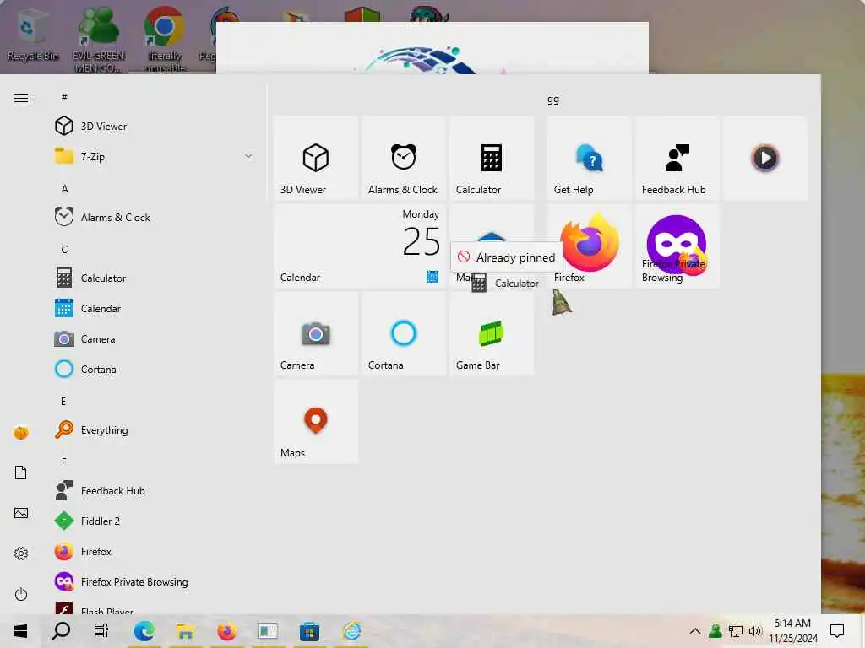The width and height of the screenshot is (865, 648).
Task: Click the F letter group header
Action: (64, 462)
